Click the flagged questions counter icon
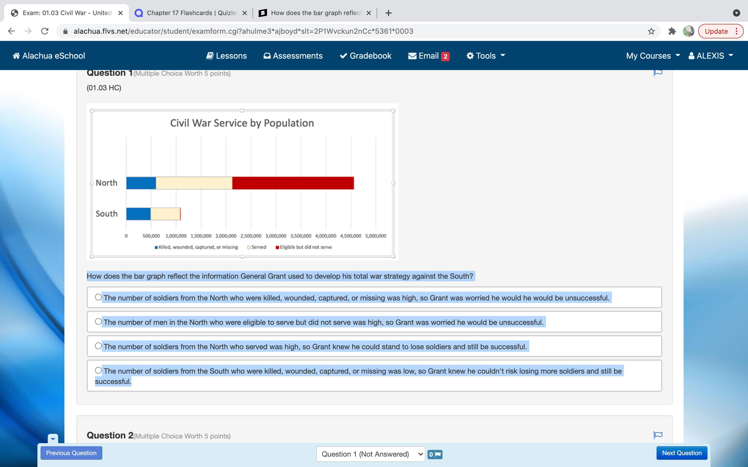Viewport: 748px width, 467px height. (x=435, y=454)
